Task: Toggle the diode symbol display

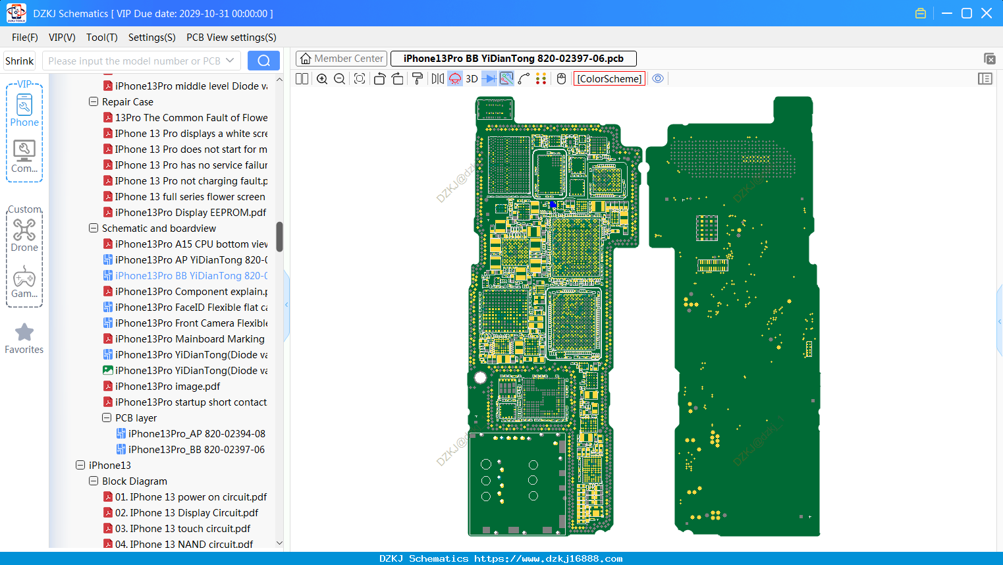Action: (x=489, y=79)
